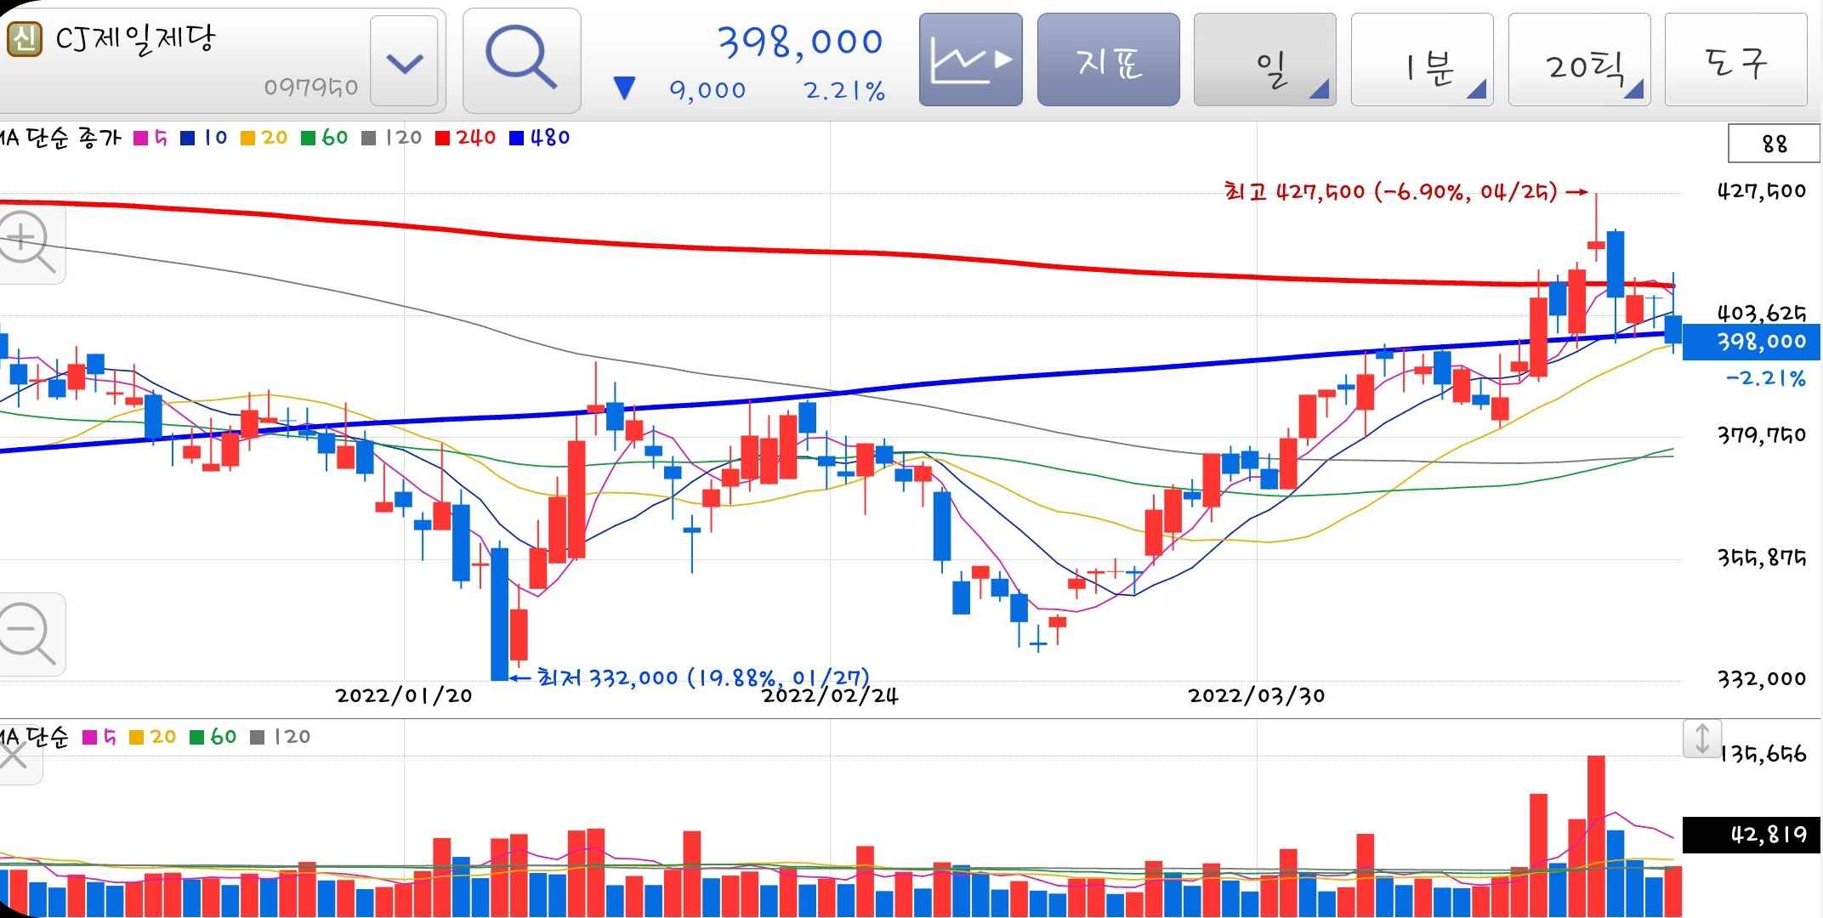The width and height of the screenshot is (1823, 918).
Task: Tap the 135,656 volume axis label
Action: (x=1763, y=754)
